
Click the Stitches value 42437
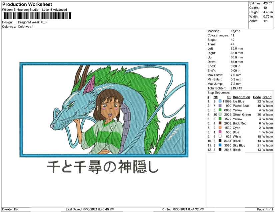[268, 3]
